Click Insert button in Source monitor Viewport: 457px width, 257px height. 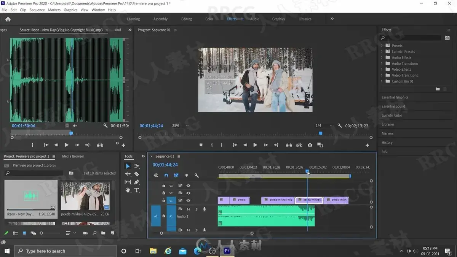(100, 145)
